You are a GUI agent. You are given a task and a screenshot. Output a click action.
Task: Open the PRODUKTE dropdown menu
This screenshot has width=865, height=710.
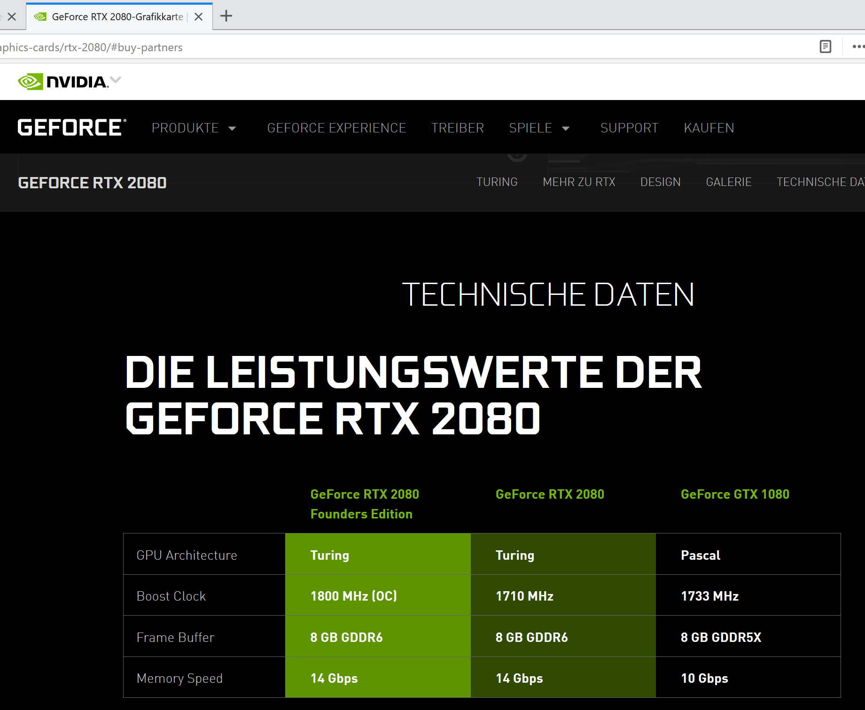[x=194, y=128]
